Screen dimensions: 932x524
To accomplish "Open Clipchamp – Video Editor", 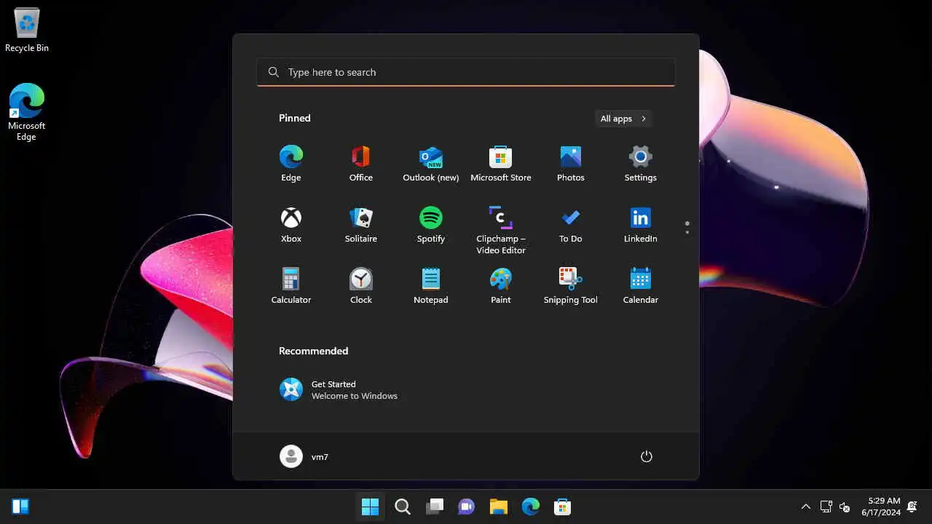I will (500, 230).
